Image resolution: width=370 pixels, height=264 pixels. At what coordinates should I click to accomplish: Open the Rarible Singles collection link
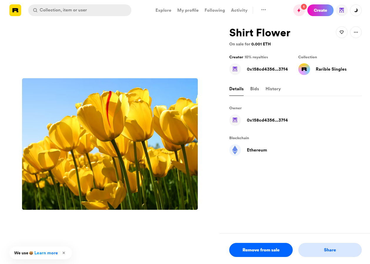point(331,69)
